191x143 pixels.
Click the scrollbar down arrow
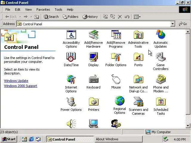click(x=188, y=126)
